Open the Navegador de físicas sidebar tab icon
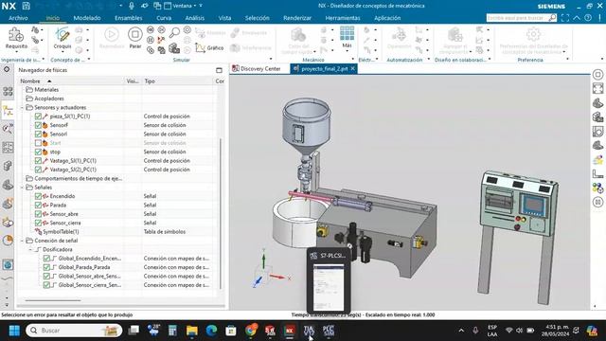606x341 pixels. pyautogui.click(x=8, y=111)
